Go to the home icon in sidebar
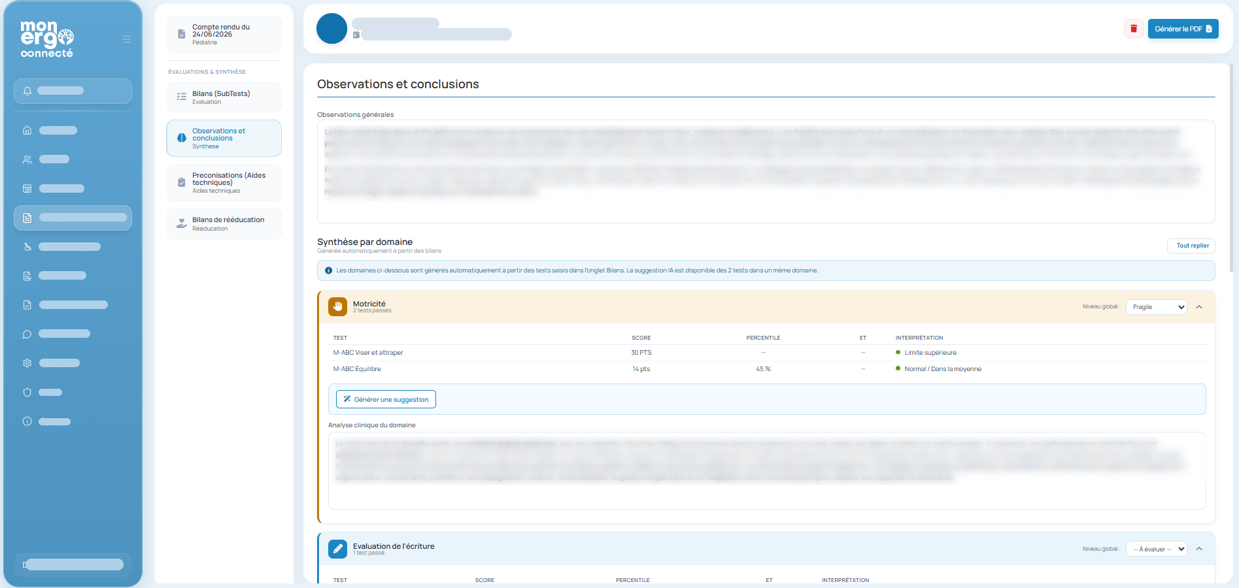1239x588 pixels. [27, 130]
